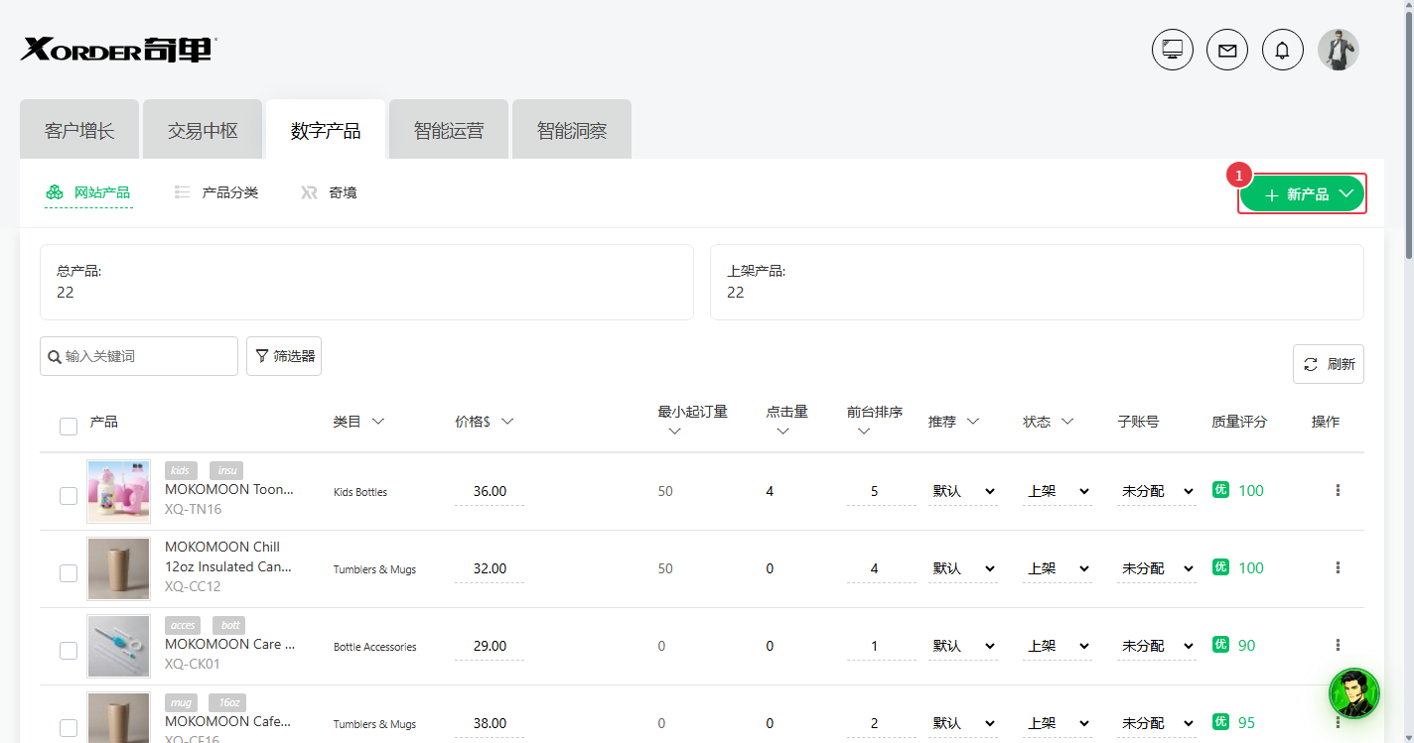Sort by 前台排序 column arrow

(864, 432)
